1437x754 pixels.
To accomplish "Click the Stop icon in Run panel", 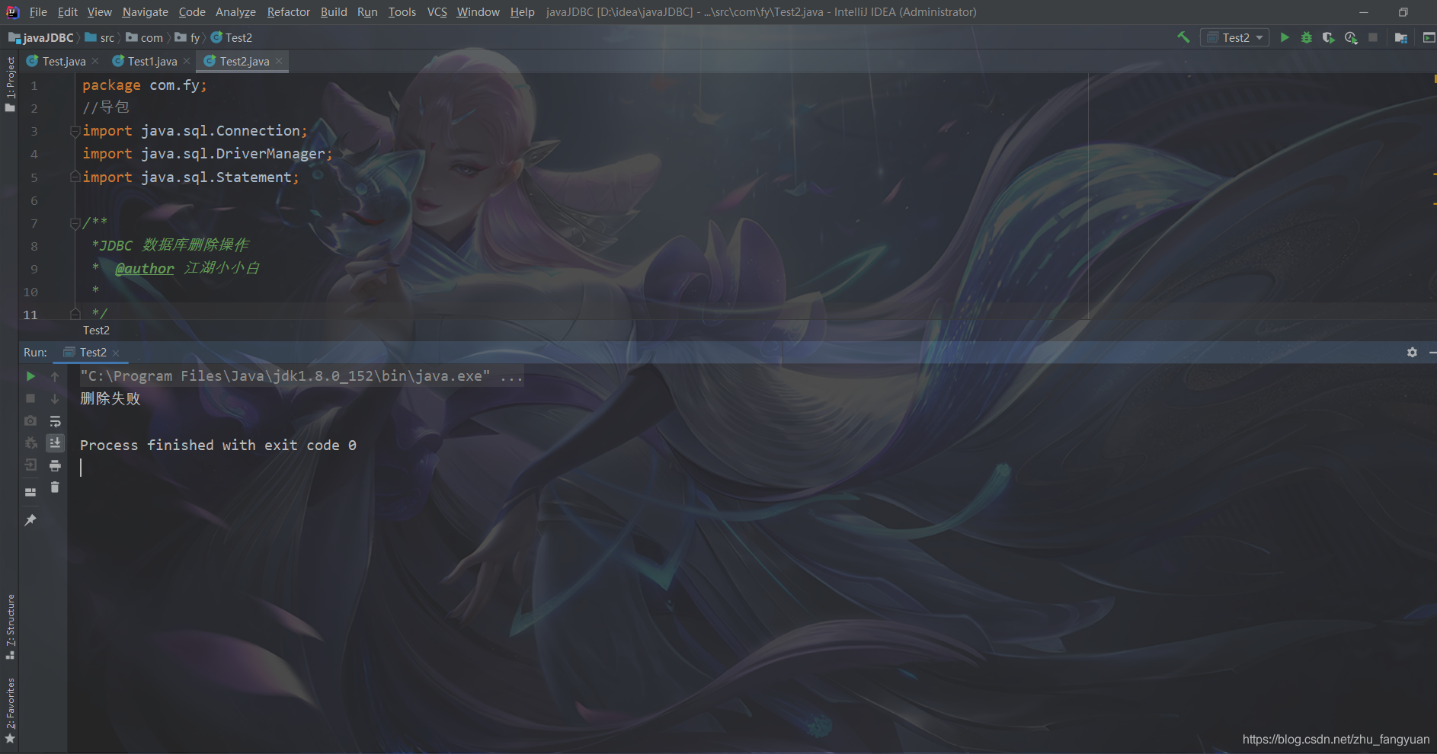I will click(30, 398).
